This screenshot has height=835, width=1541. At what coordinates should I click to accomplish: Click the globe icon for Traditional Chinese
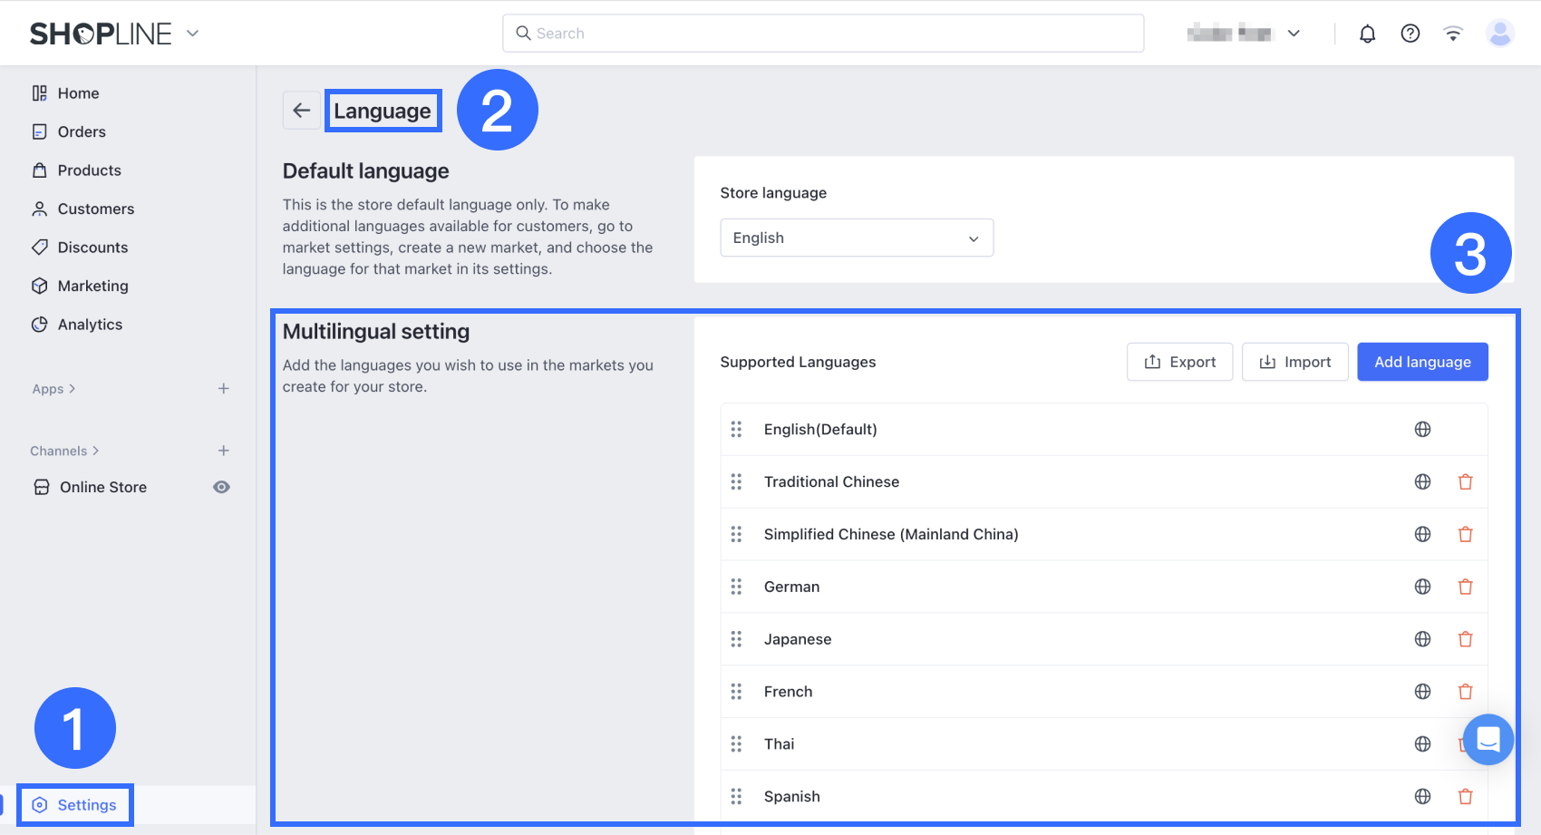[1423, 482]
